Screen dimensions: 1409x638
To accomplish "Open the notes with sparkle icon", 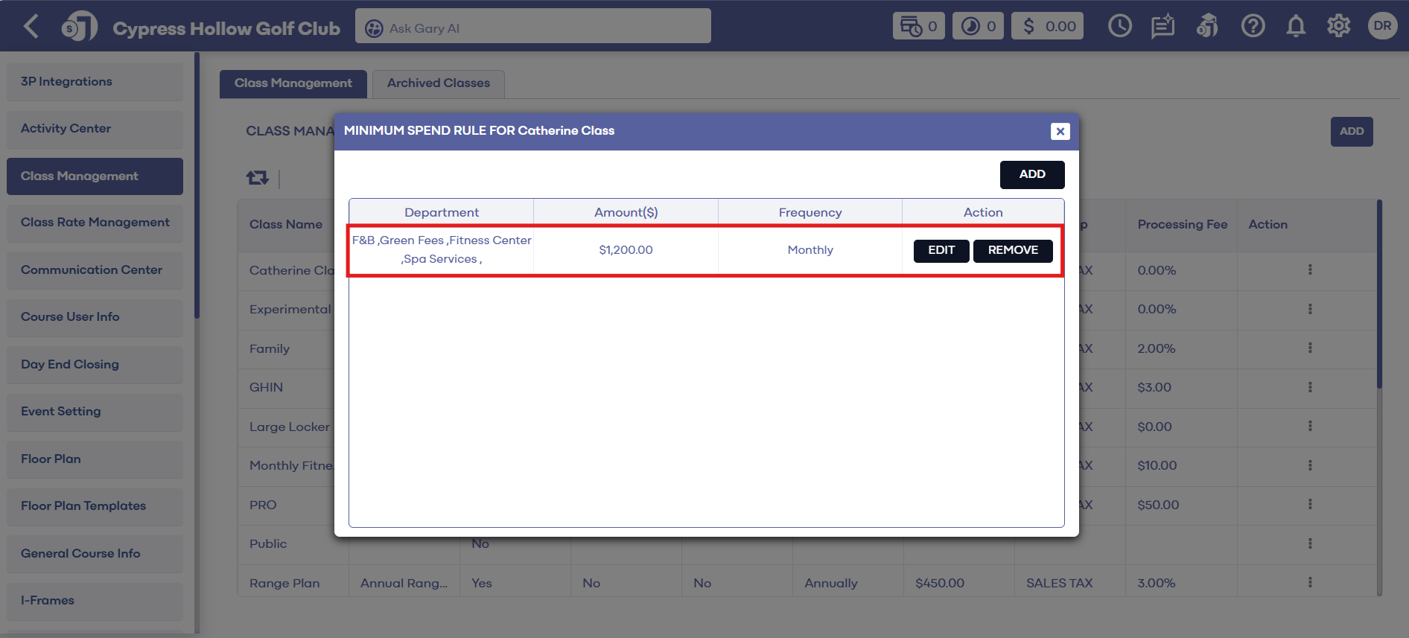I will [1162, 27].
